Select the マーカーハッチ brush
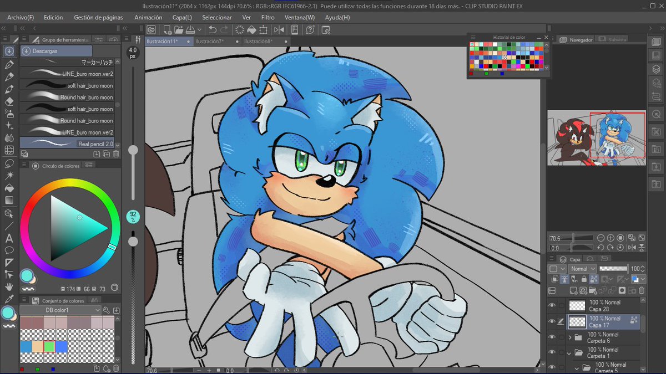The width and height of the screenshot is (666, 374). coord(67,63)
